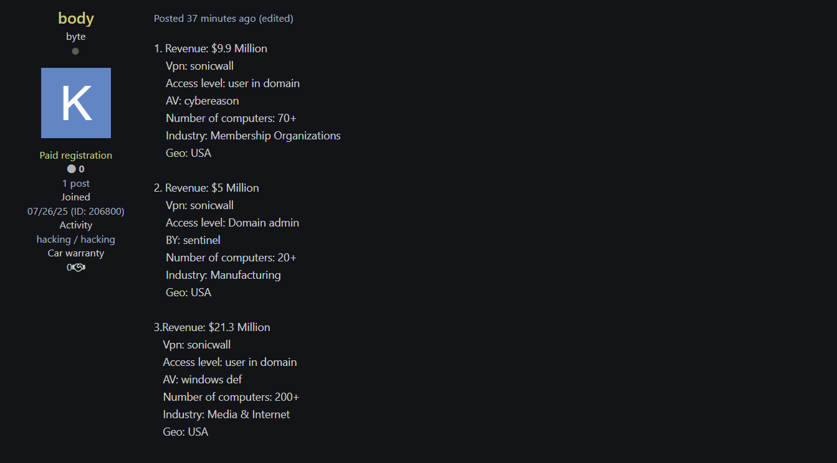
Task: Click the Industry: Media & Internet line
Action: click(226, 414)
